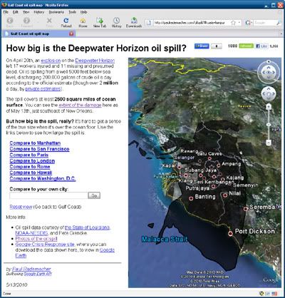Click the zoom out button on map
This screenshot has height=298, width=285.
(x=269, y=143)
